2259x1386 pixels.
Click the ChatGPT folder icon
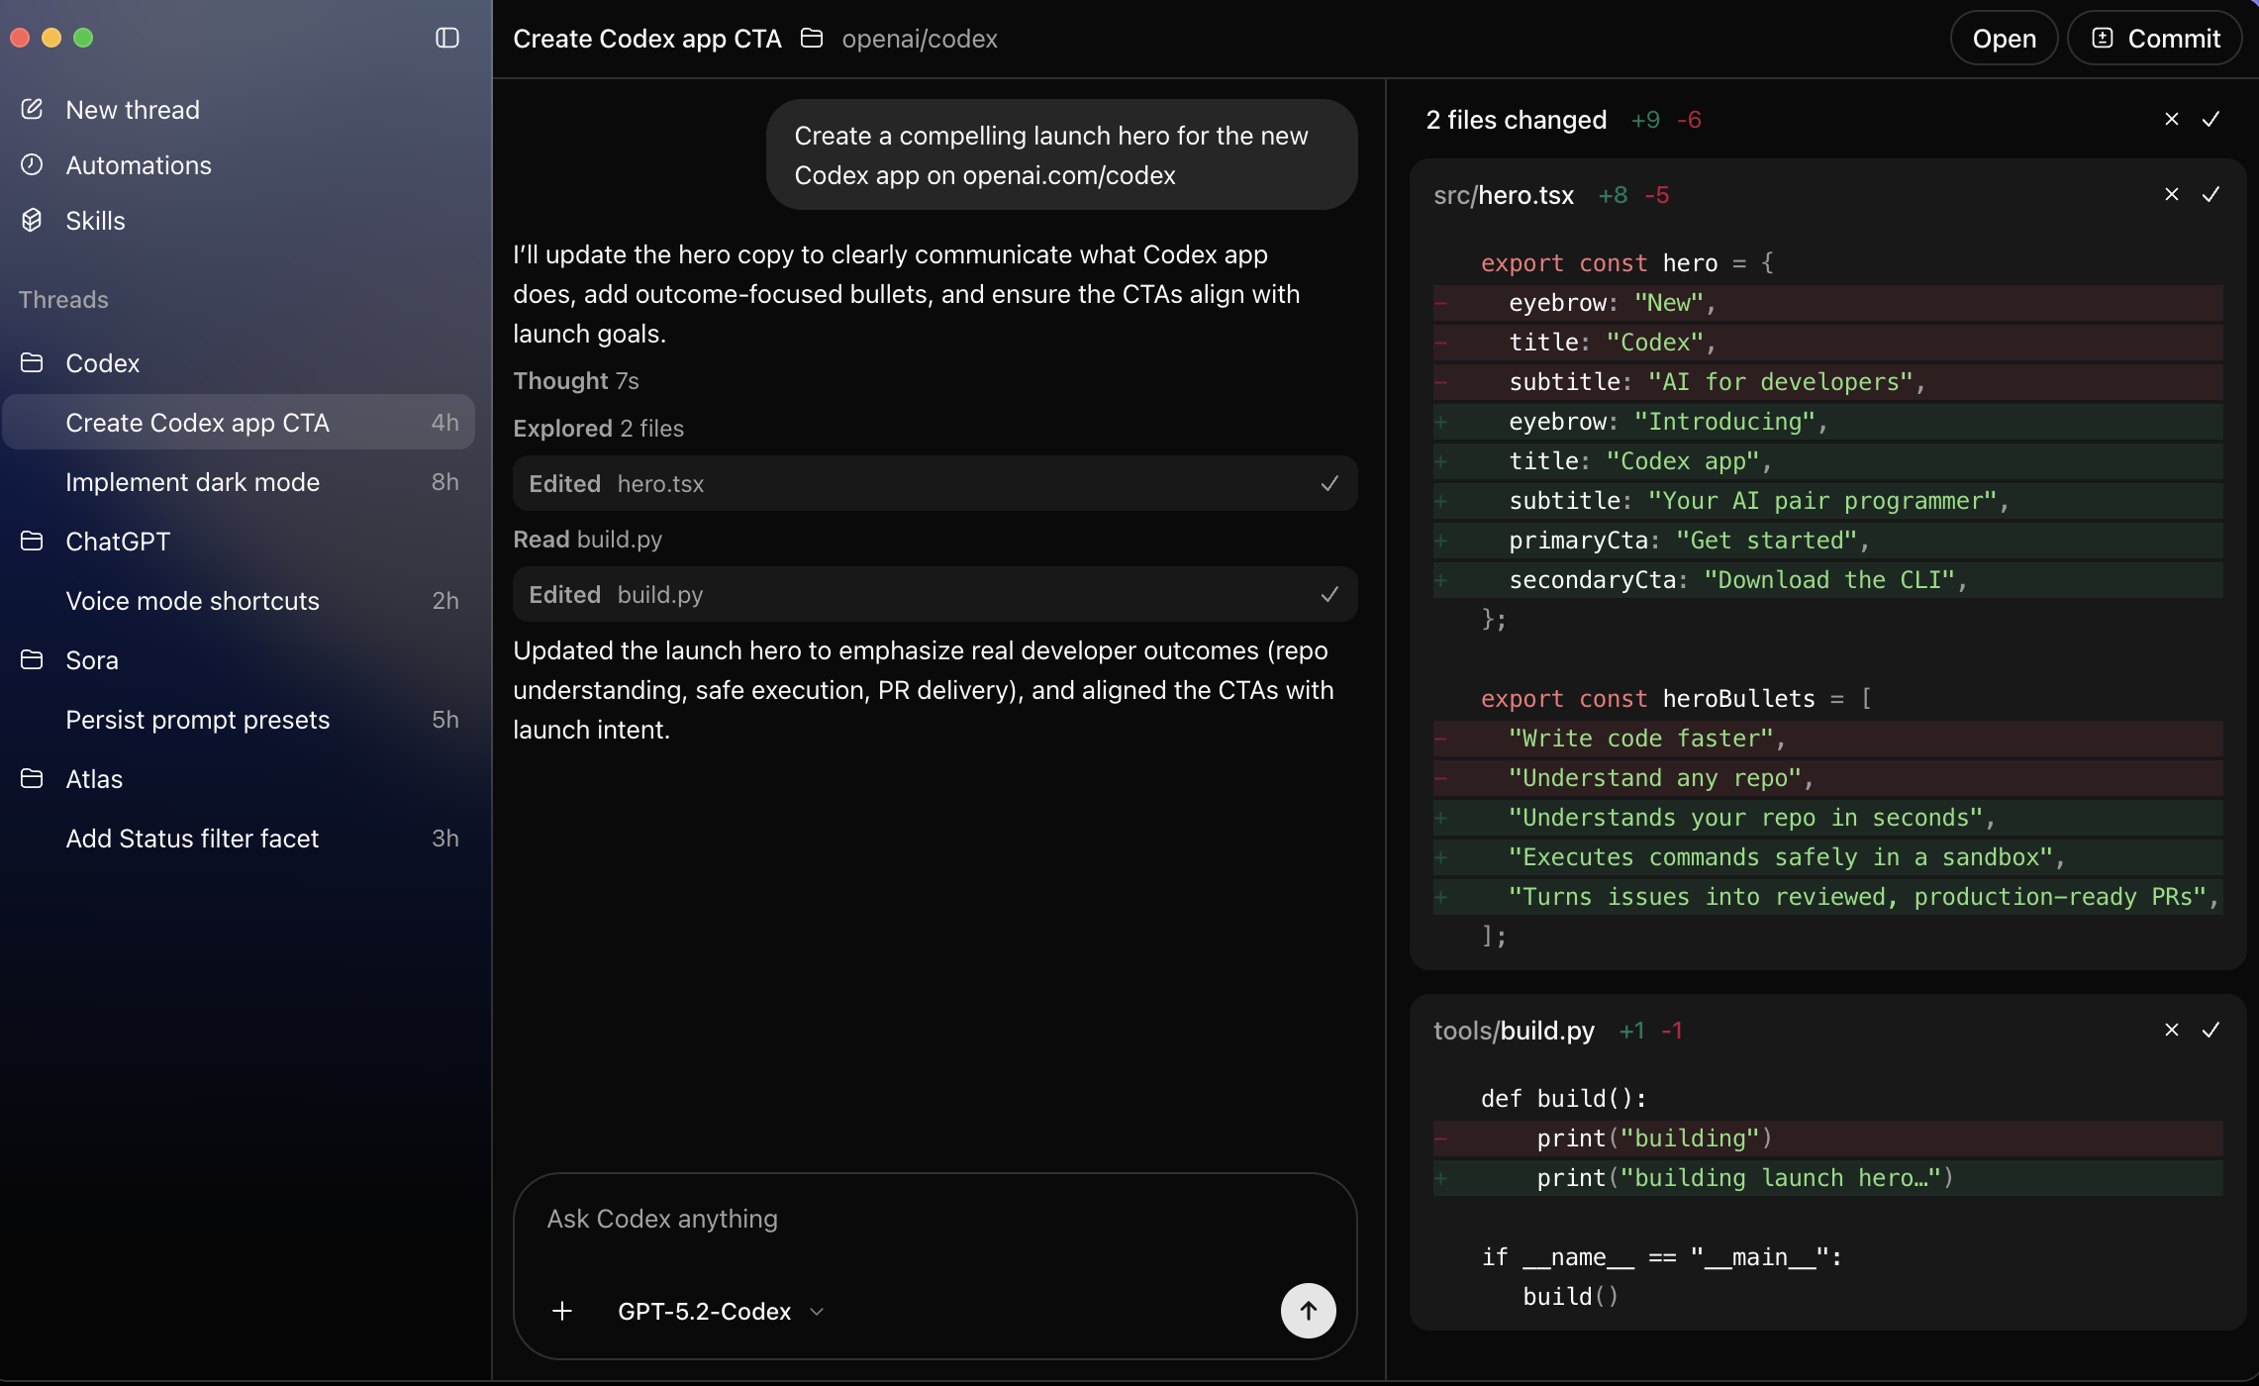(32, 541)
